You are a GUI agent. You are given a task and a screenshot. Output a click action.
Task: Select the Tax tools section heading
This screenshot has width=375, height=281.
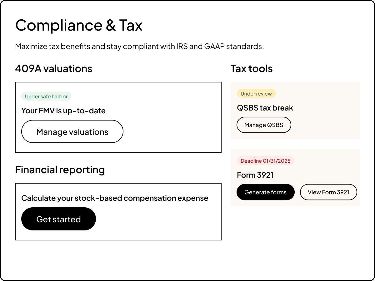pos(252,69)
